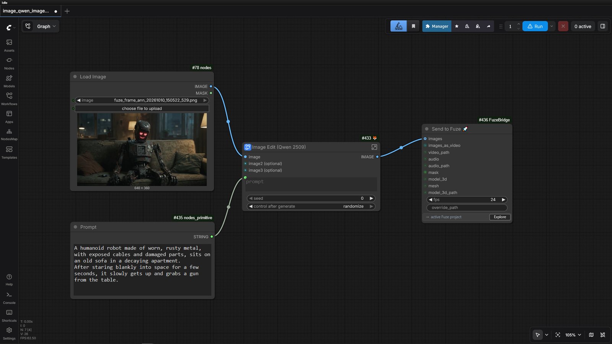
Task: Click fit view icon in bottom toolbar
Action: pos(558,335)
